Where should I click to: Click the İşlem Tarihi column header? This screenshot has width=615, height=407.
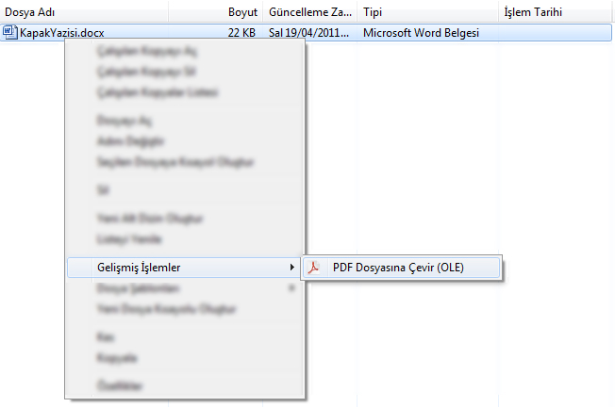(x=555, y=12)
